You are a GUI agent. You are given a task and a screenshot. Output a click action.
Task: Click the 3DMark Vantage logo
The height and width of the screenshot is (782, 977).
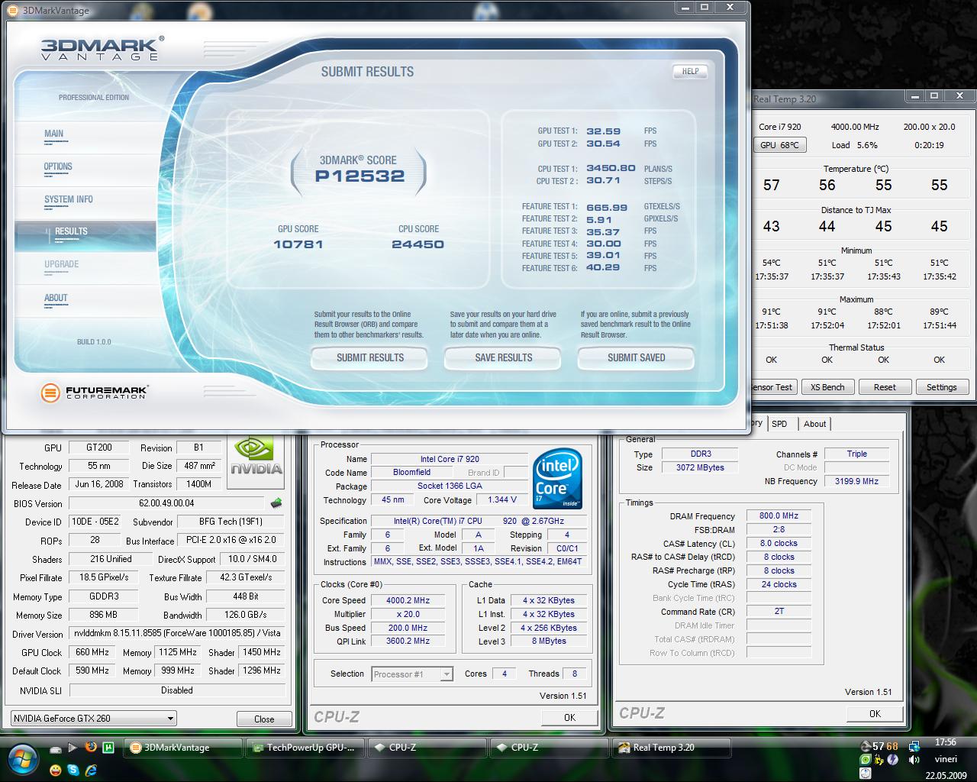[102, 48]
